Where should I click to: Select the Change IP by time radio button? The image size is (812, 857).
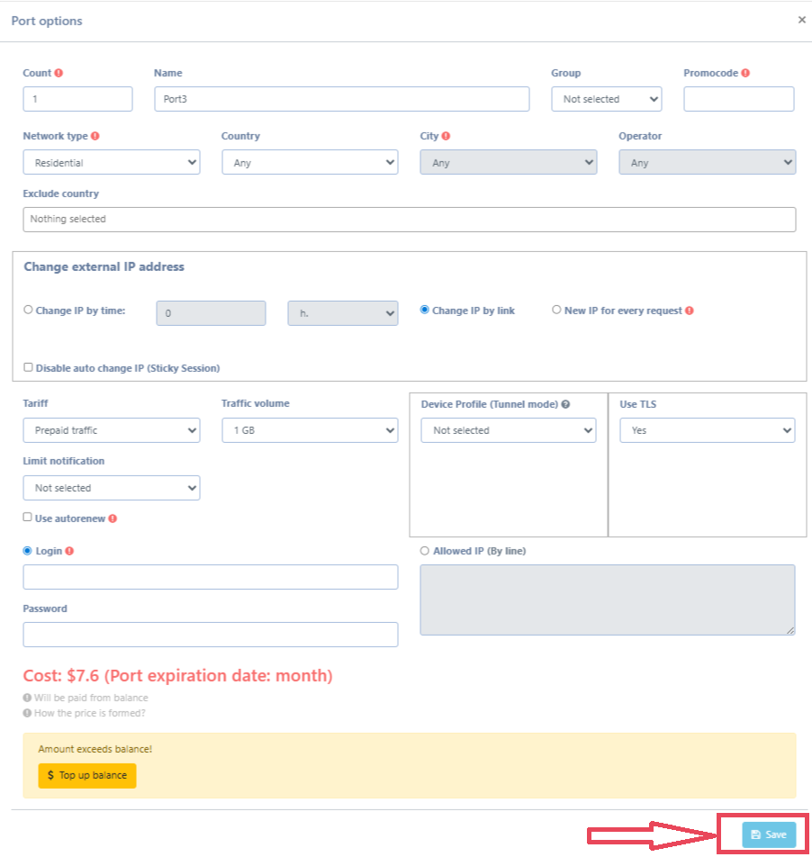[x=28, y=310]
